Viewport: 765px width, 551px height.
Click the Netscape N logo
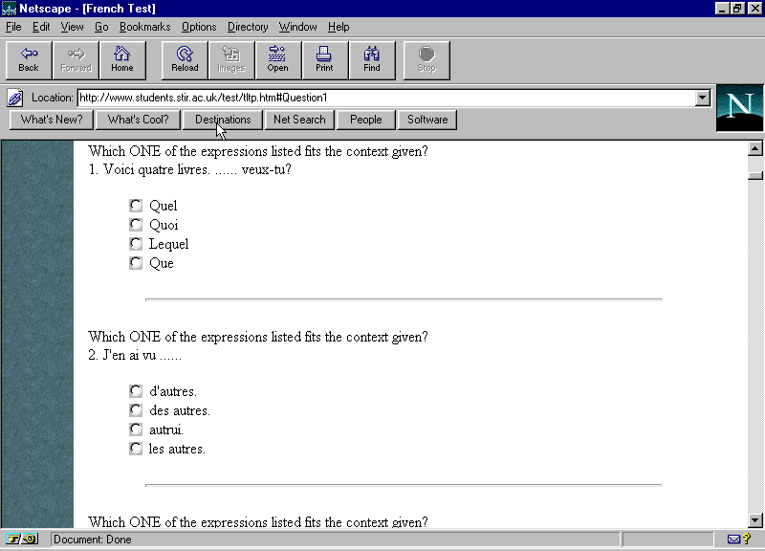pyautogui.click(x=739, y=108)
